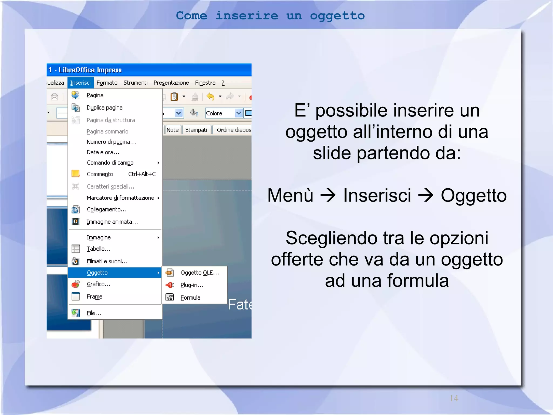Open the Colore fill type dropdown
This screenshot has width=553, height=415.
tap(239, 113)
